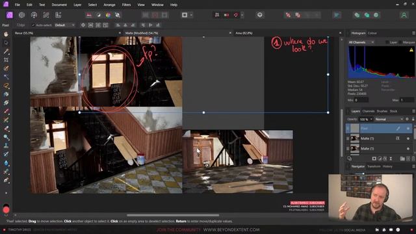
Task: Select the Flood Select tool
Action: click(x=6, y=77)
